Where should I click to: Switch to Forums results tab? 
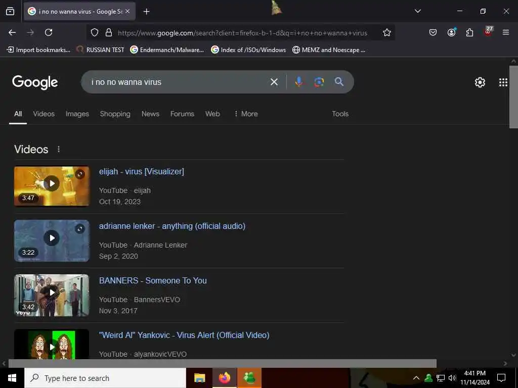182,114
